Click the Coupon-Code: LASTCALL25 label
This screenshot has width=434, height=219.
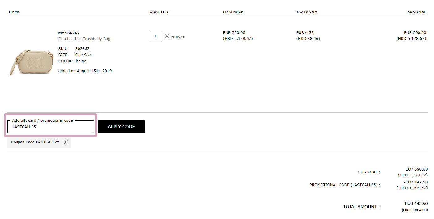pos(35,142)
